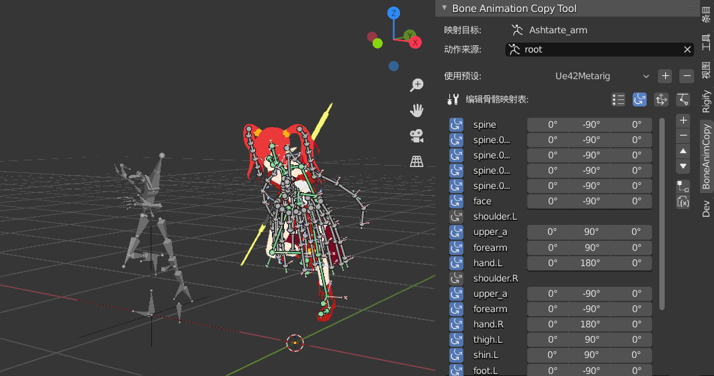Add a bone mapping row with the list plus

click(x=683, y=120)
